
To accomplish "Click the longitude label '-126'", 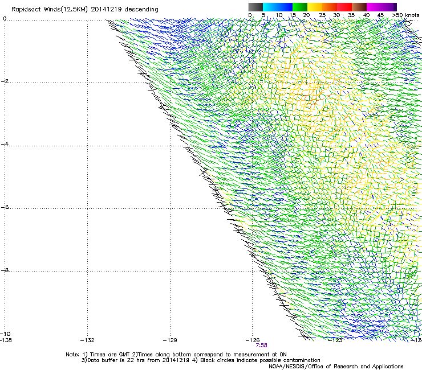I will tap(253, 340).
